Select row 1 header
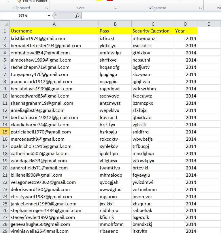This screenshot has width=221, height=233. coord(5,31)
